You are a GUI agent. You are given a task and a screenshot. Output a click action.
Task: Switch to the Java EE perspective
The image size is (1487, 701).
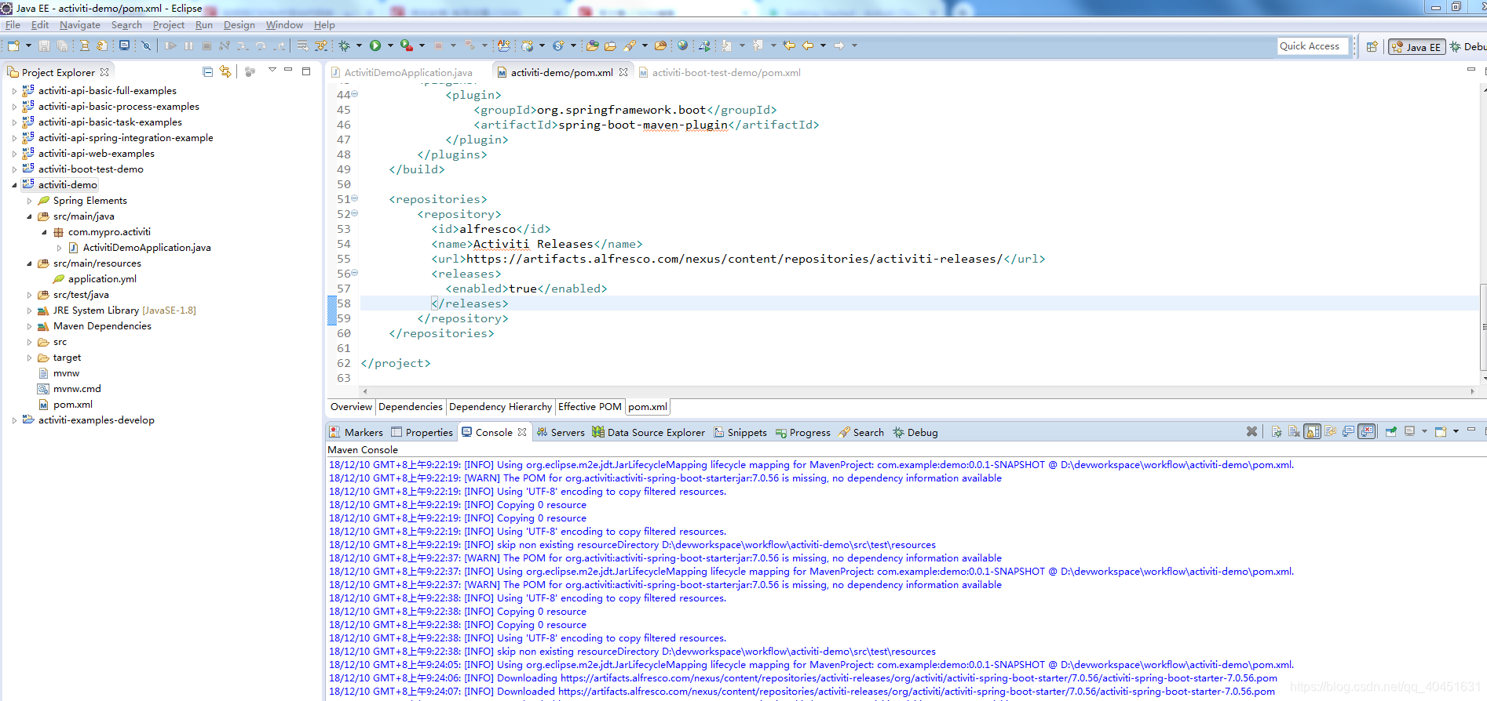coord(1417,47)
